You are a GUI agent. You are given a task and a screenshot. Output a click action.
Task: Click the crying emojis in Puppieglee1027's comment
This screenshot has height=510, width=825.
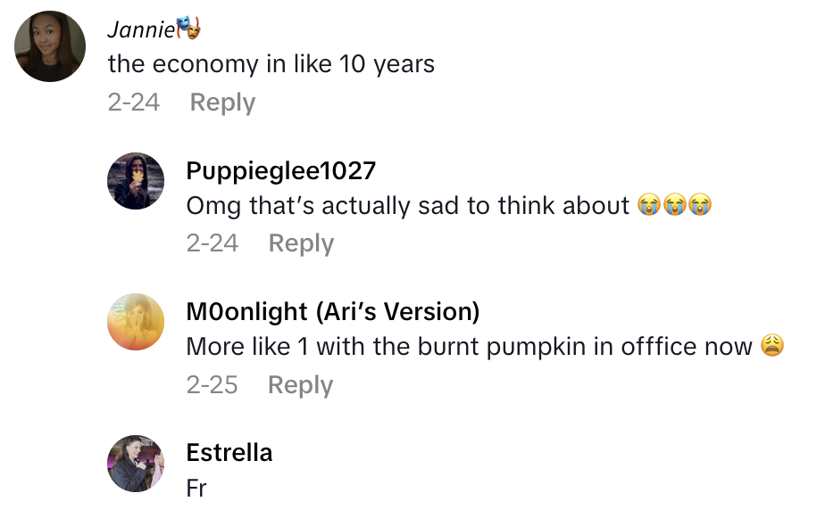pyautogui.click(x=675, y=206)
